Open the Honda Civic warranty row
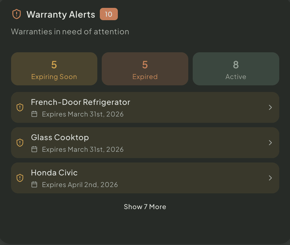 [x=145, y=178]
